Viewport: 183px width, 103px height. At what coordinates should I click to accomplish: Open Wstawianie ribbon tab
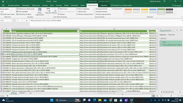[x=26, y=5]
